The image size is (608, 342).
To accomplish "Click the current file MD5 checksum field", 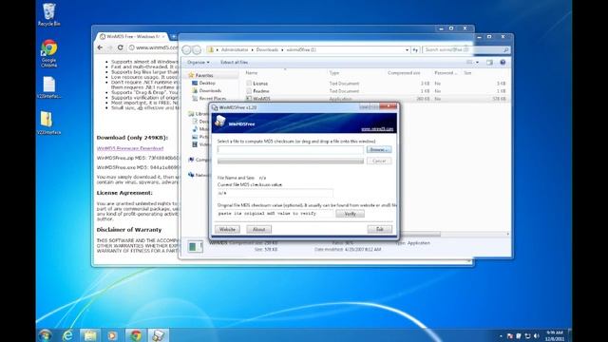I will 275,193.
